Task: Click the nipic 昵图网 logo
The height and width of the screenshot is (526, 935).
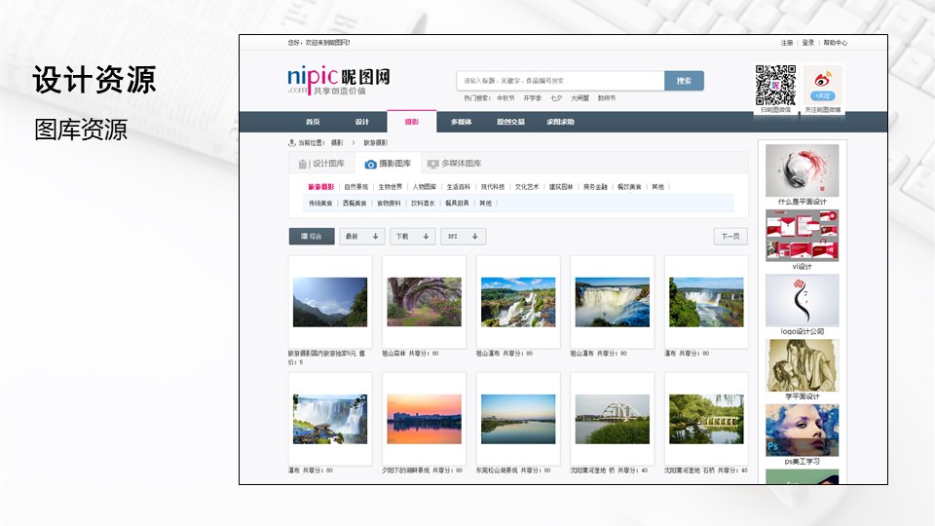Action: pos(338,80)
